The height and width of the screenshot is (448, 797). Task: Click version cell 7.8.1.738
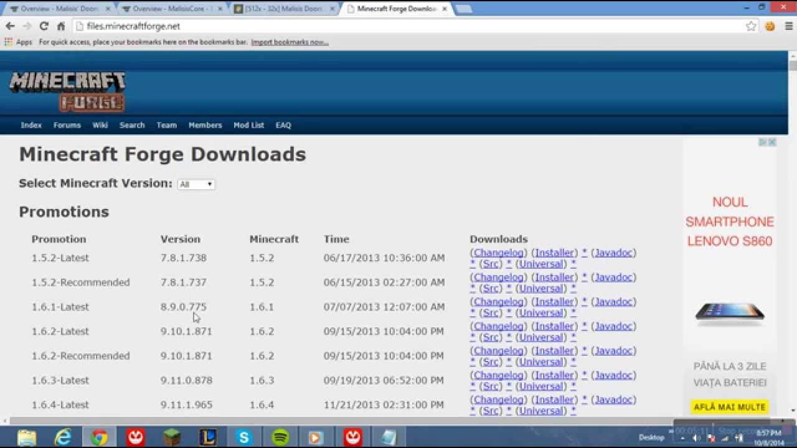point(183,258)
